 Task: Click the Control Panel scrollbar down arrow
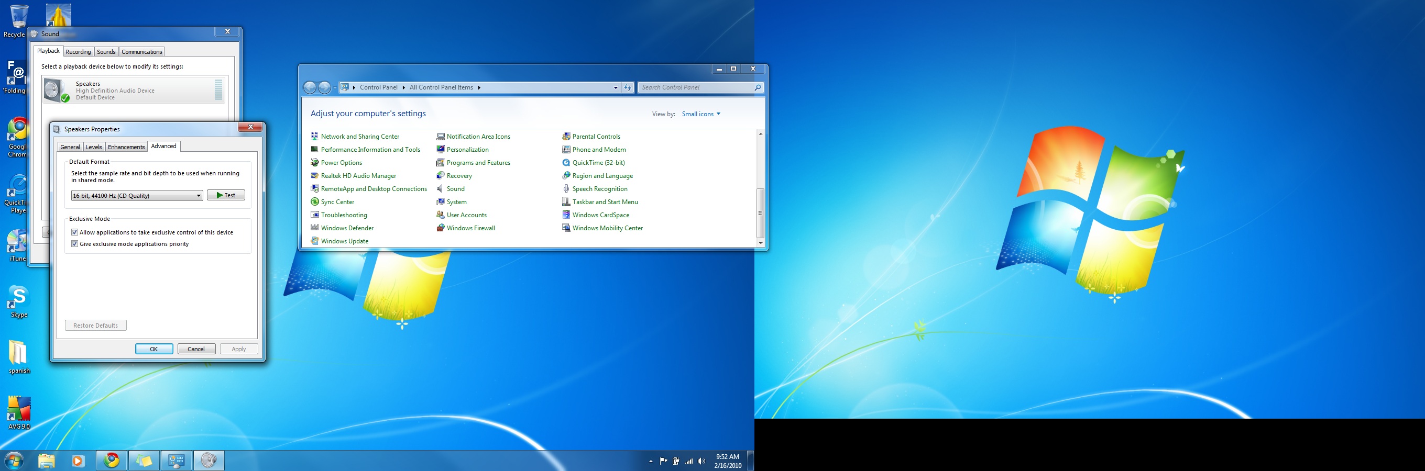(x=761, y=243)
